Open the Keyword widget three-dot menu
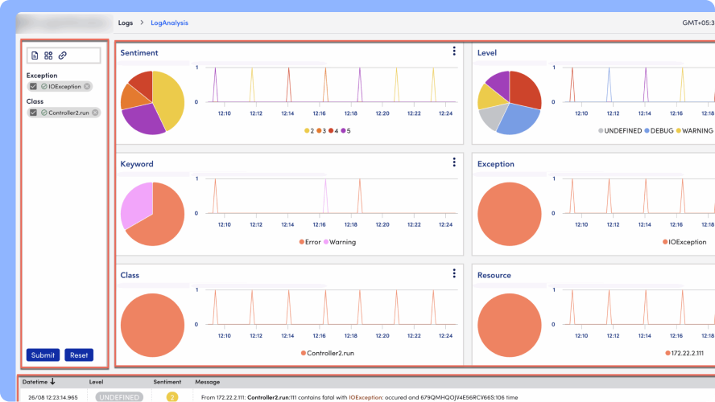 [454, 162]
